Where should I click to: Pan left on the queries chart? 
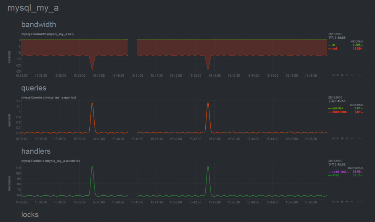pos(333,138)
